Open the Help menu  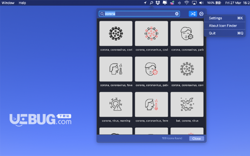[22, 3]
